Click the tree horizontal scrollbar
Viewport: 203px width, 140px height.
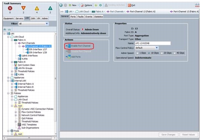click(x=29, y=138)
